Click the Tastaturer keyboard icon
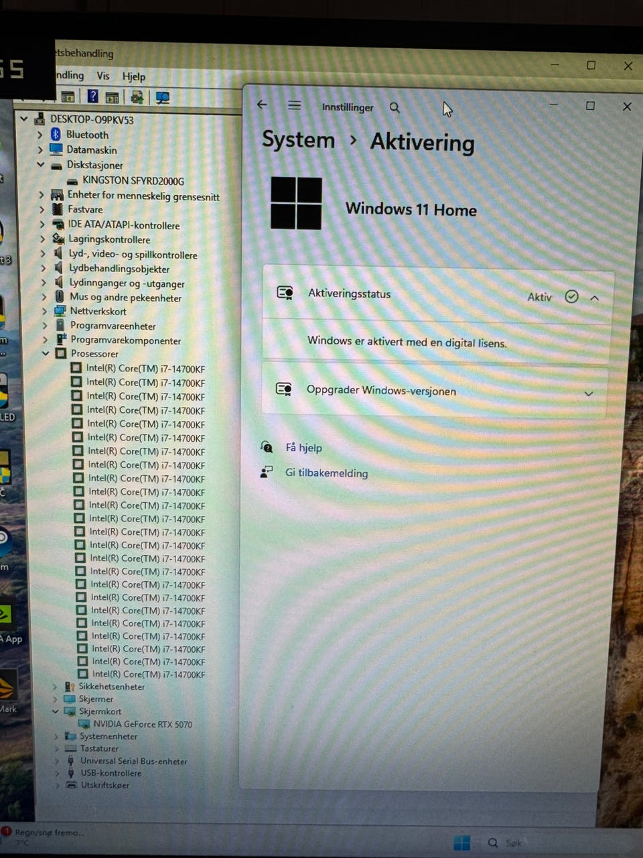Image resolution: width=643 pixels, height=858 pixels. tap(71, 749)
